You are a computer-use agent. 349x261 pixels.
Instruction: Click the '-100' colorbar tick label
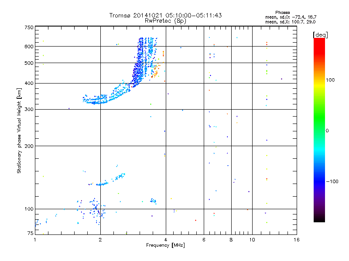point(332,181)
